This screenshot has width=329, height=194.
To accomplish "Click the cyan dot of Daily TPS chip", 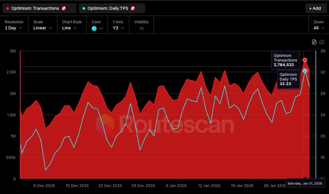I will [x=84, y=9].
